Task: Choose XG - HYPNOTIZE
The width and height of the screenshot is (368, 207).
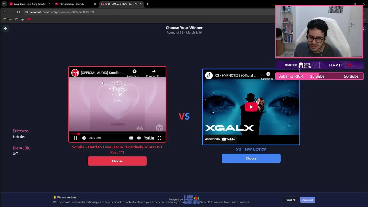Action: pos(251,158)
